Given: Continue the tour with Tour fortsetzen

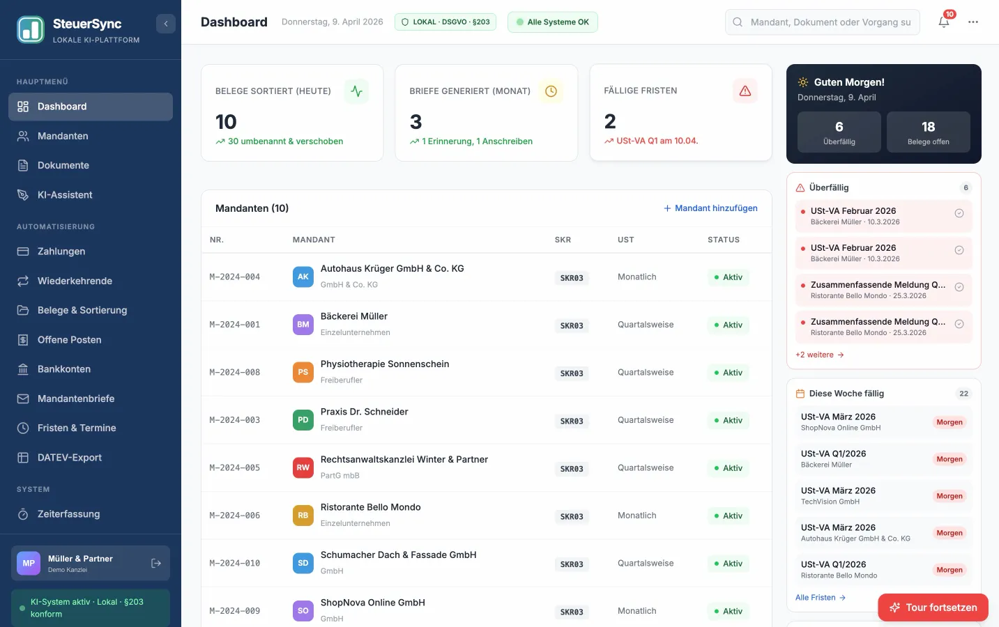Looking at the screenshot, I should point(933,607).
